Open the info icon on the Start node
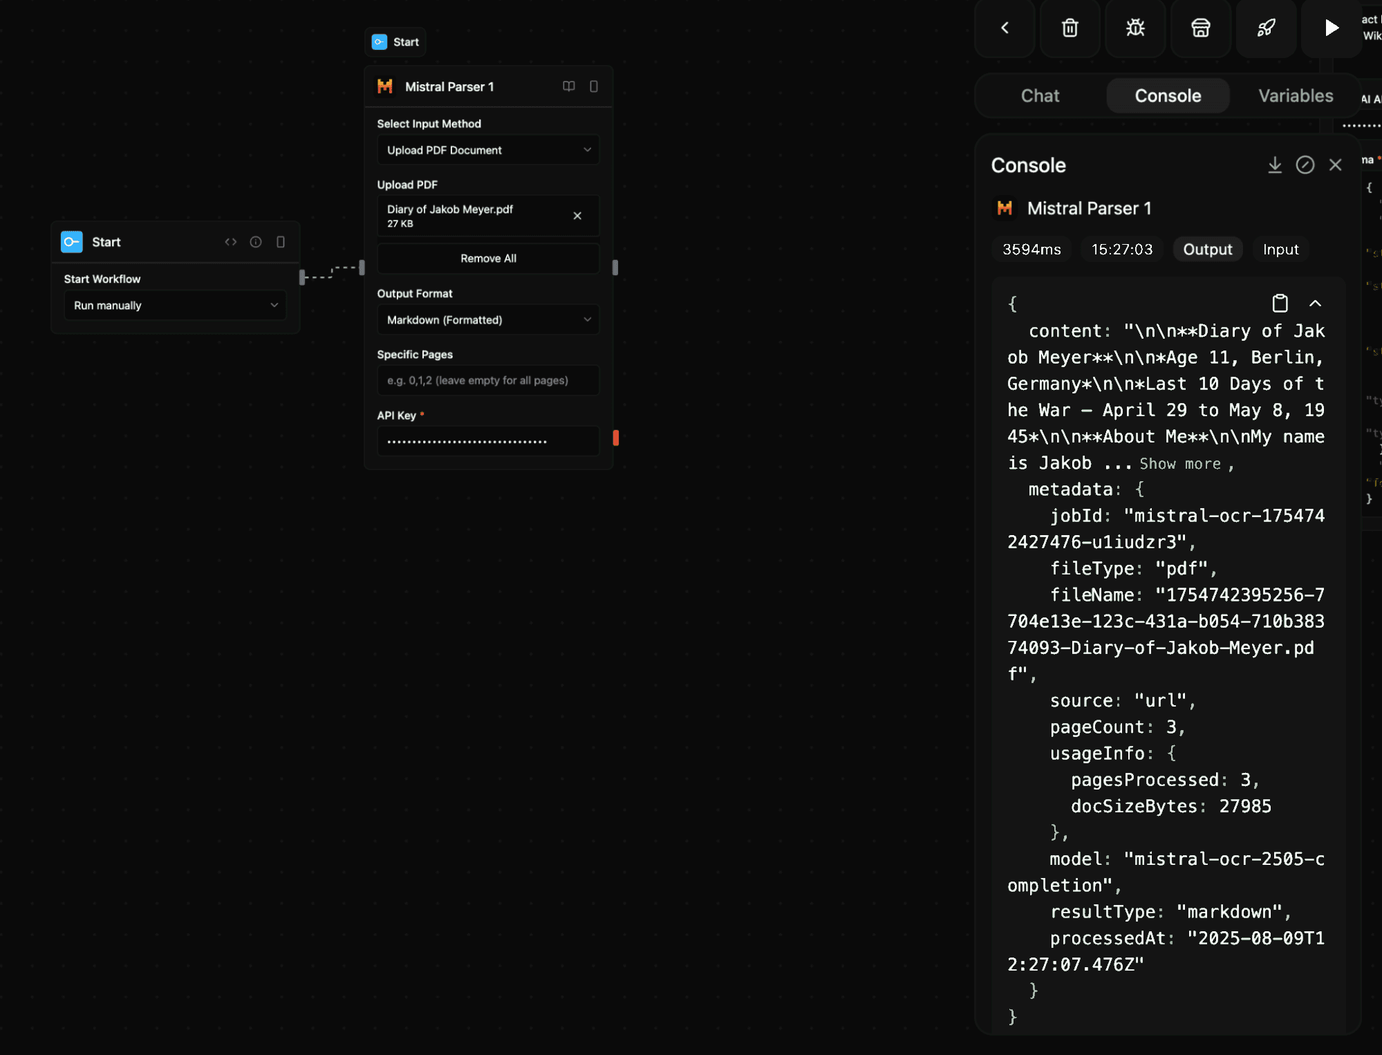This screenshot has width=1382, height=1055. [256, 241]
